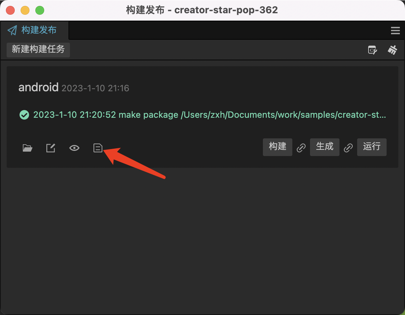Screen dimensions: 405x315
Task: Open the build task output folder
Action: (x=27, y=148)
